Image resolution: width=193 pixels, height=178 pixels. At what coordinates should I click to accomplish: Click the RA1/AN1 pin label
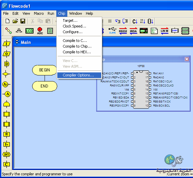coord(158,73)
